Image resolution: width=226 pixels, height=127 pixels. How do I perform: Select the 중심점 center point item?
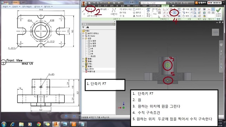click(x=92, y=56)
